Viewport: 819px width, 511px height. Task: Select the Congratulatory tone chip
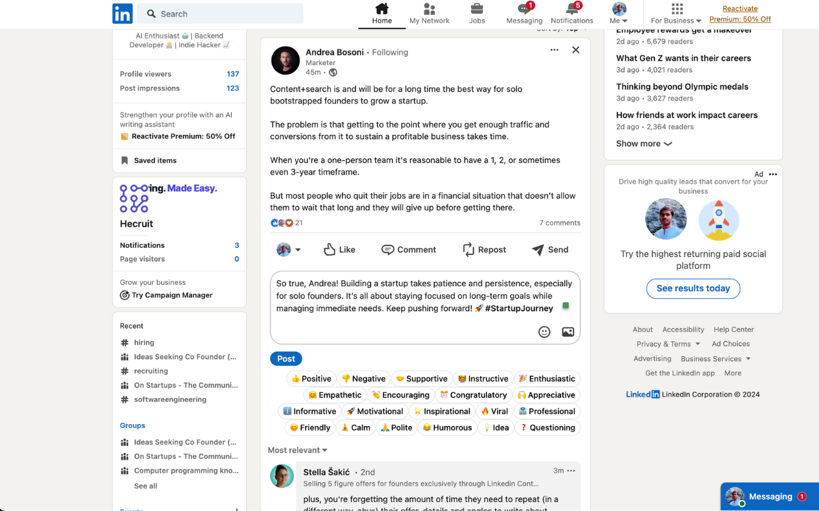tap(473, 395)
